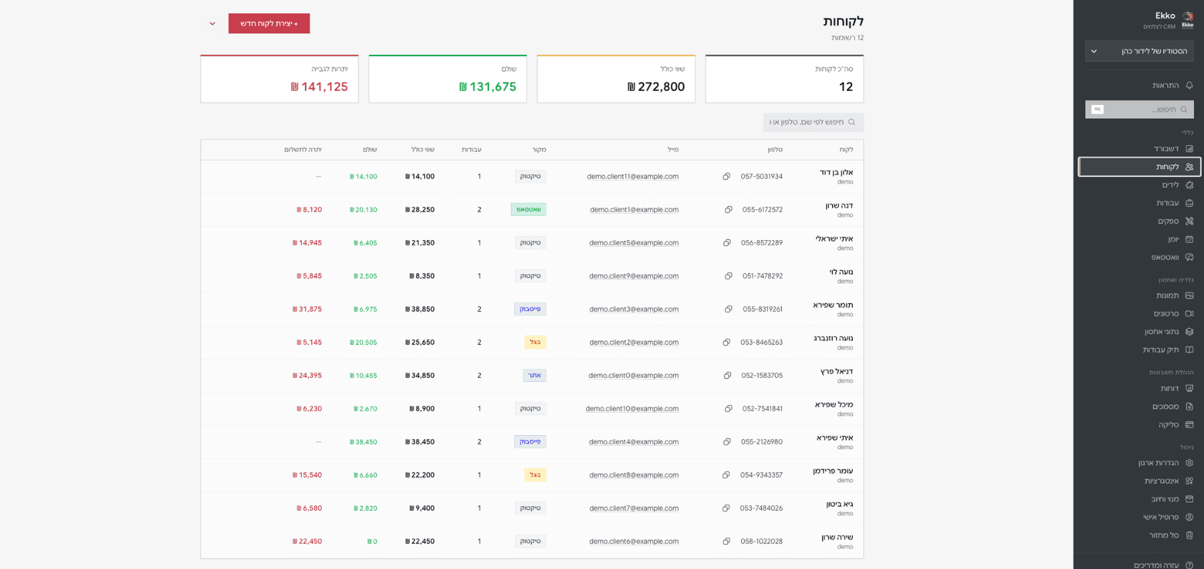The width and height of the screenshot is (1204, 569).
Task: Sort by the יתרה לתשלום column header
Action: point(303,150)
